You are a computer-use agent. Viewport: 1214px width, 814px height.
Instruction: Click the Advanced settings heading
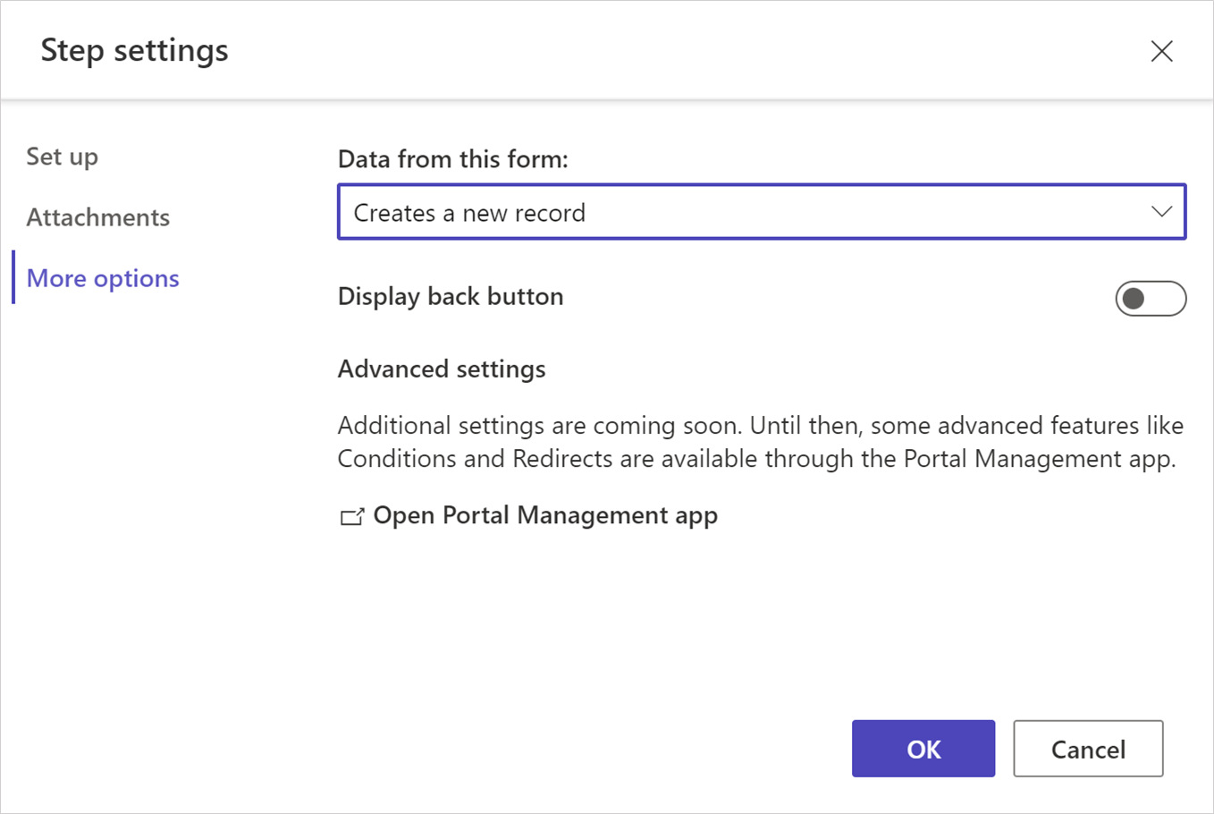pos(441,369)
